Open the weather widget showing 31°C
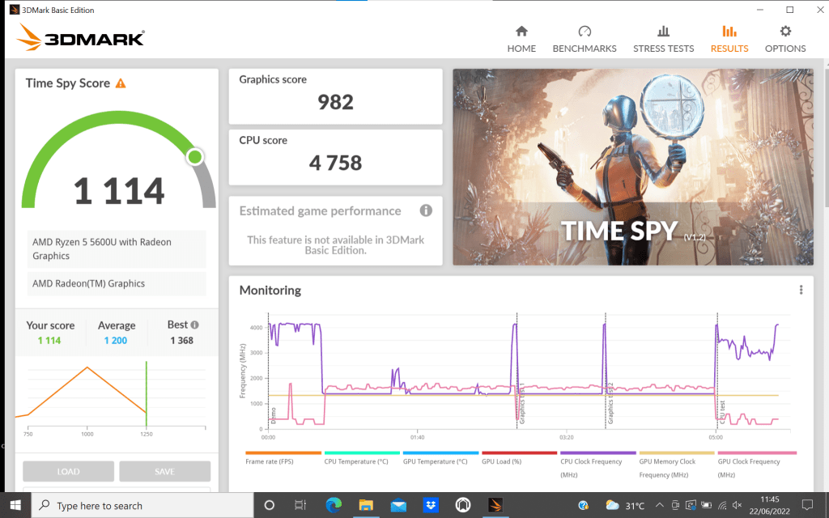829x518 pixels. [624, 505]
